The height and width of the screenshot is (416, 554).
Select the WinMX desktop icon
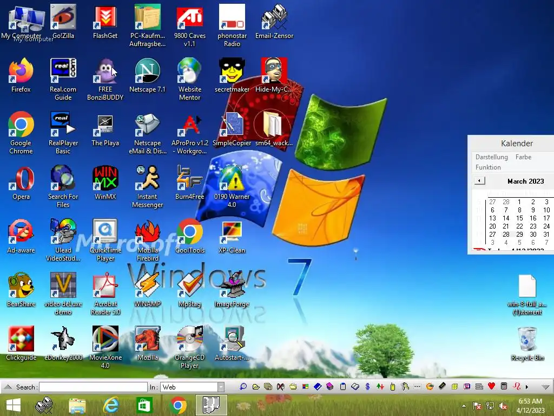point(105,183)
